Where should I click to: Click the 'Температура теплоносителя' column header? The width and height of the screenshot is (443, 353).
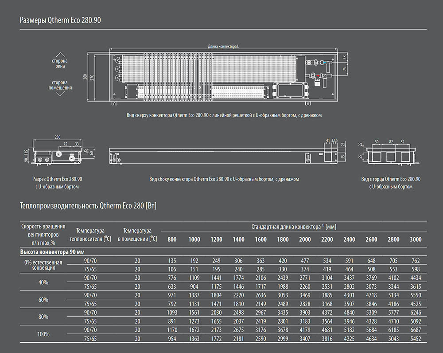pyautogui.click(x=90, y=235)
